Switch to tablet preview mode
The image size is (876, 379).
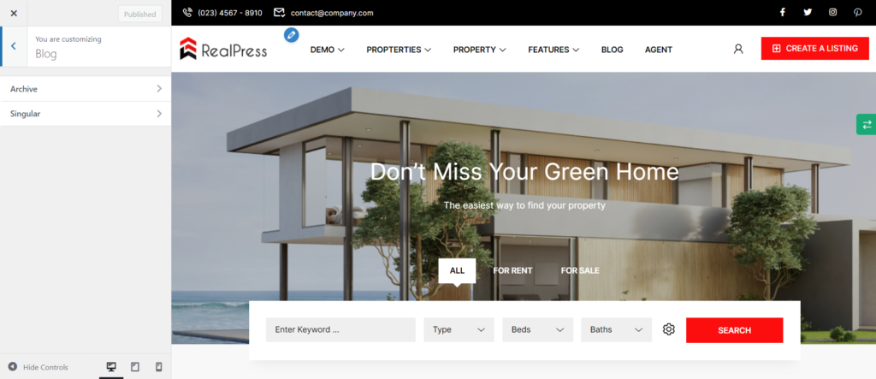(x=134, y=367)
